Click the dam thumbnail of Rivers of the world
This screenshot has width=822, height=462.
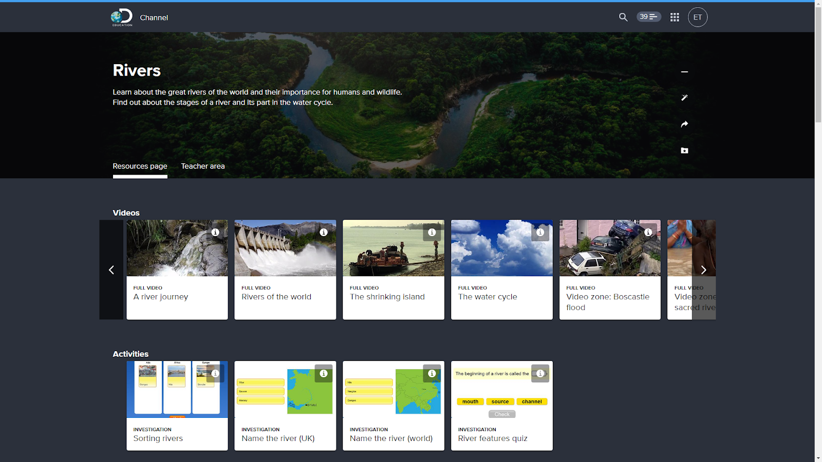285,248
